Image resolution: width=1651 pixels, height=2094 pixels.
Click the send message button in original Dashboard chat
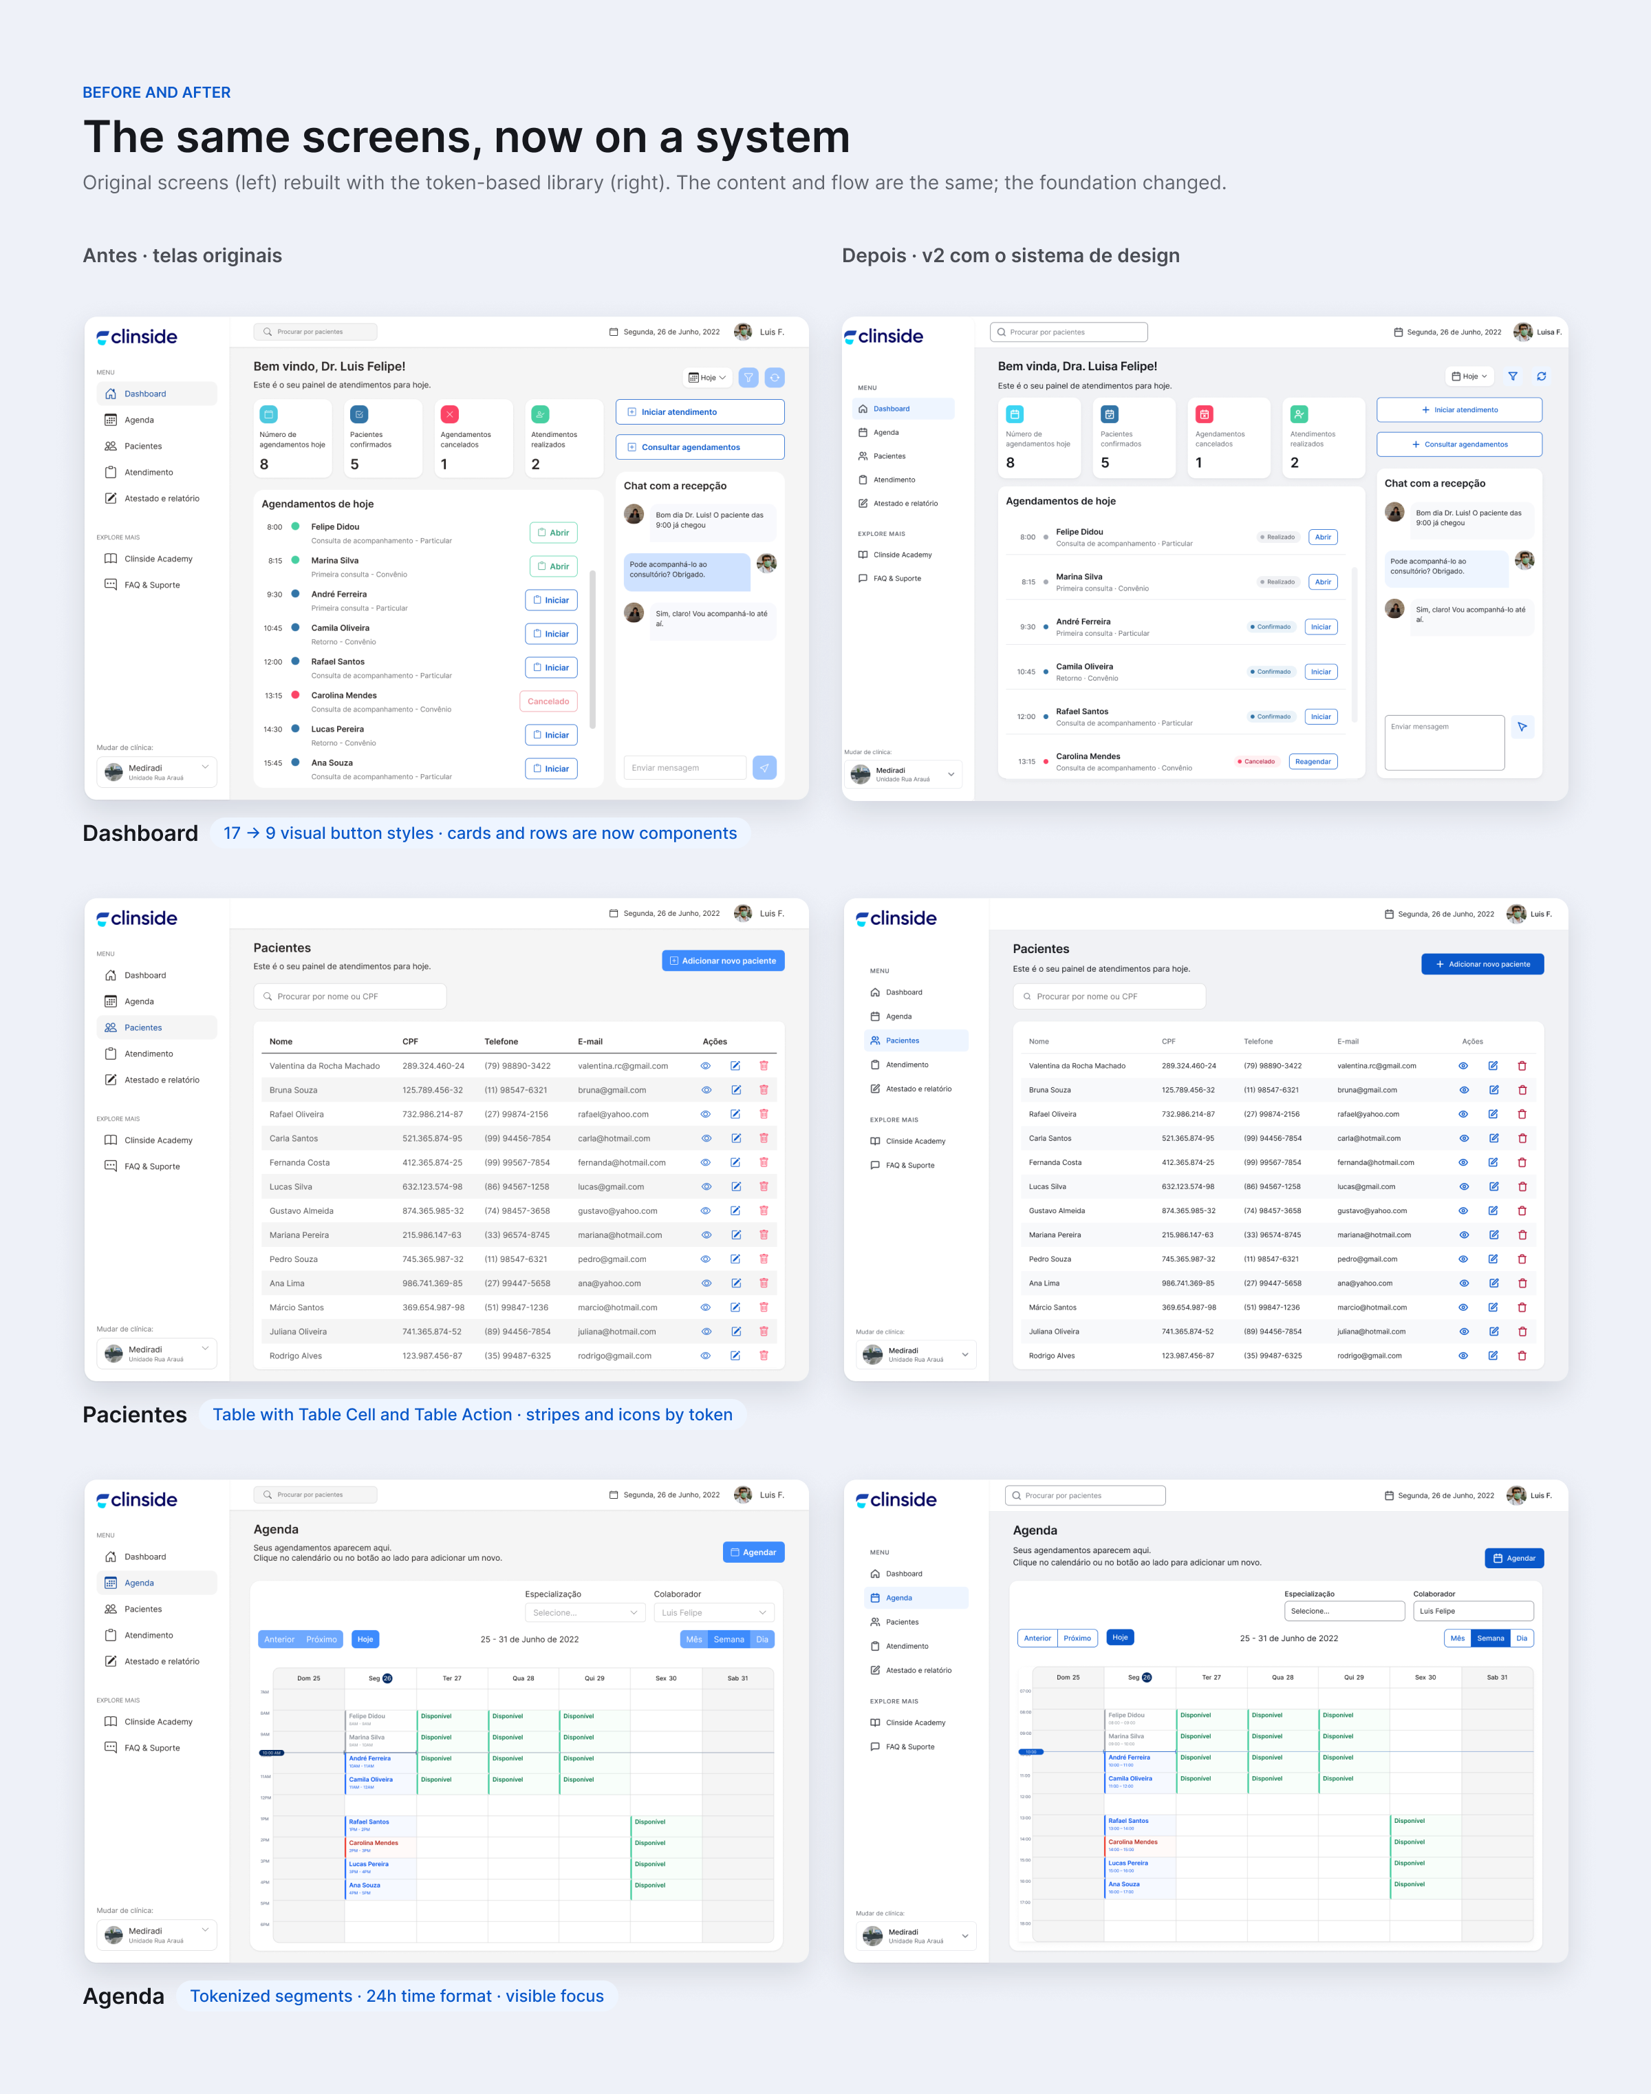tap(764, 767)
